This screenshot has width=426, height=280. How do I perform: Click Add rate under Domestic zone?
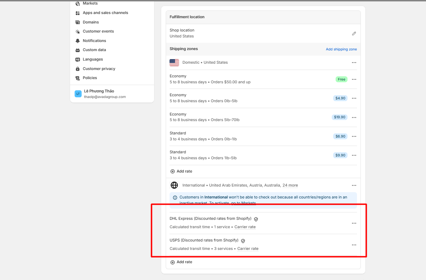[x=181, y=171]
